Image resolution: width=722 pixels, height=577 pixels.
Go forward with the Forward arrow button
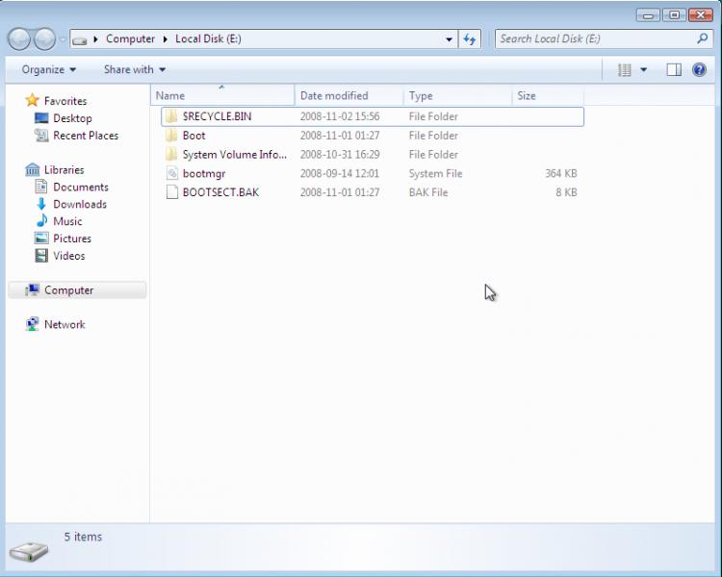pos(44,39)
